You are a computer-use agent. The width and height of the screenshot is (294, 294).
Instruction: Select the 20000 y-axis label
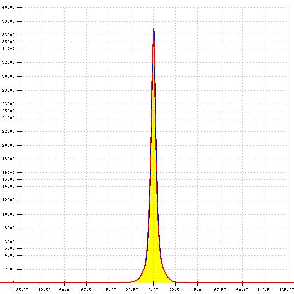point(8,146)
